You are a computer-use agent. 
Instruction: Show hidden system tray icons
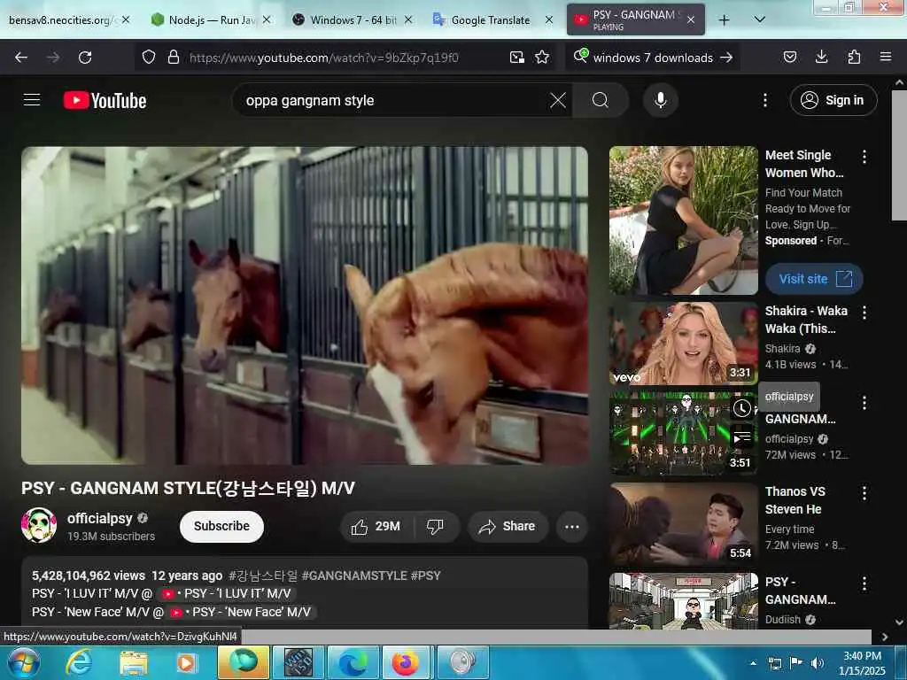[753, 663]
